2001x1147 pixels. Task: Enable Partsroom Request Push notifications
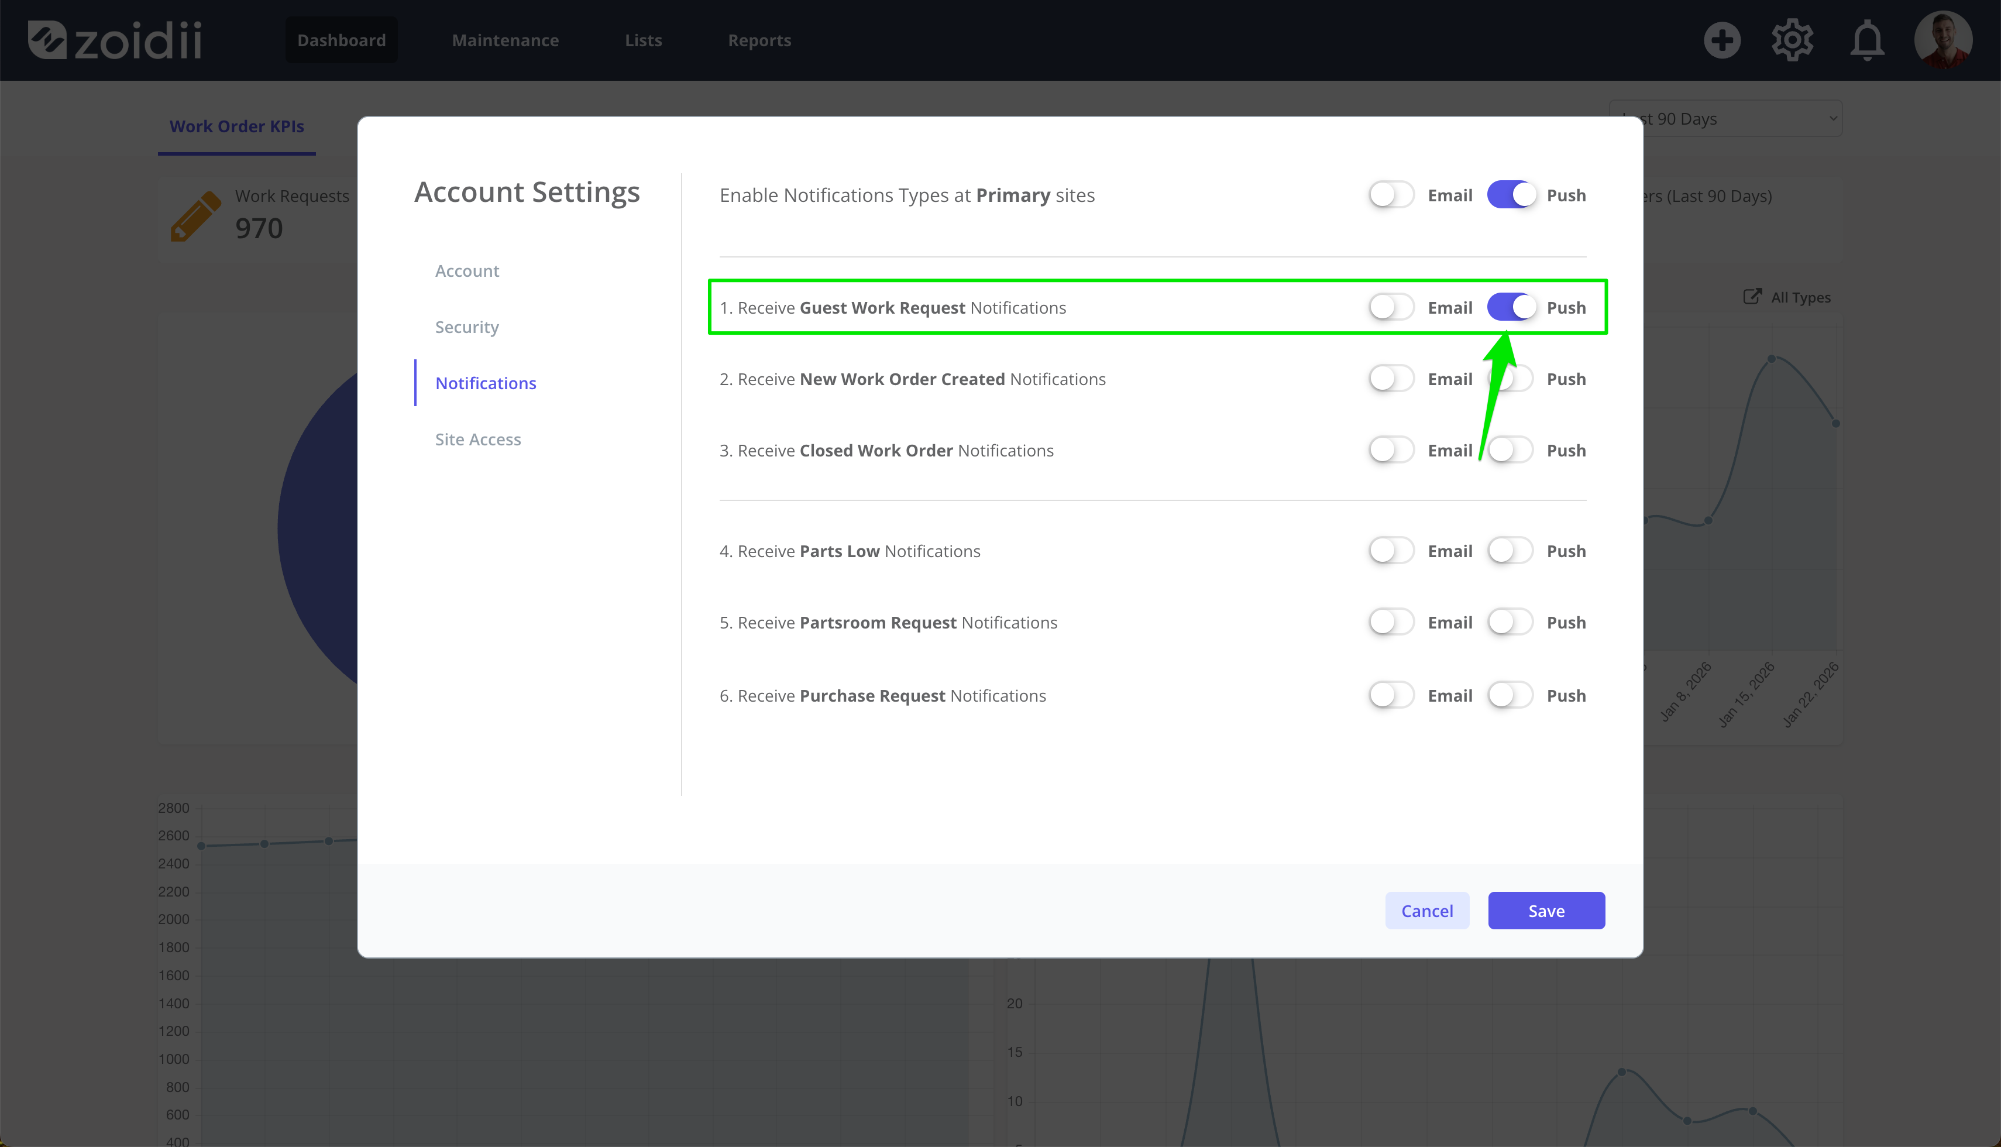[x=1510, y=622]
